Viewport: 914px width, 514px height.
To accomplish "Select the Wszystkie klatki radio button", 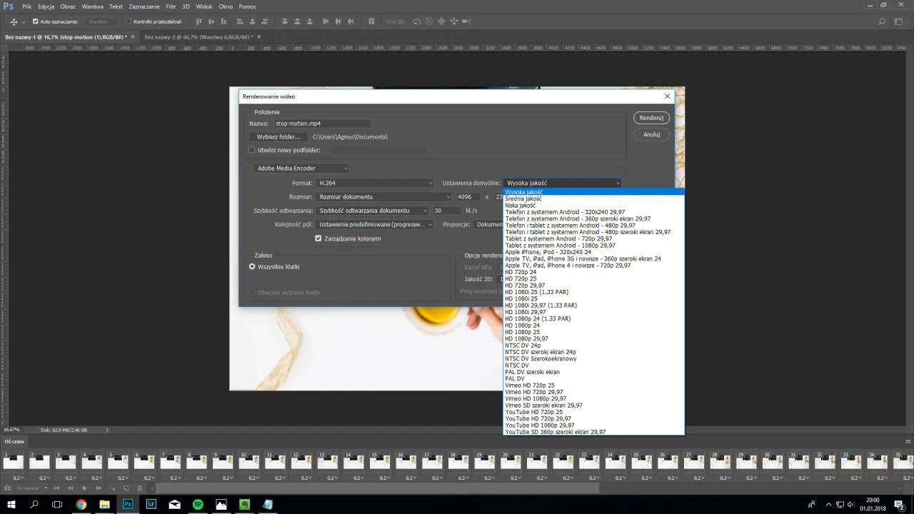I will 252,266.
